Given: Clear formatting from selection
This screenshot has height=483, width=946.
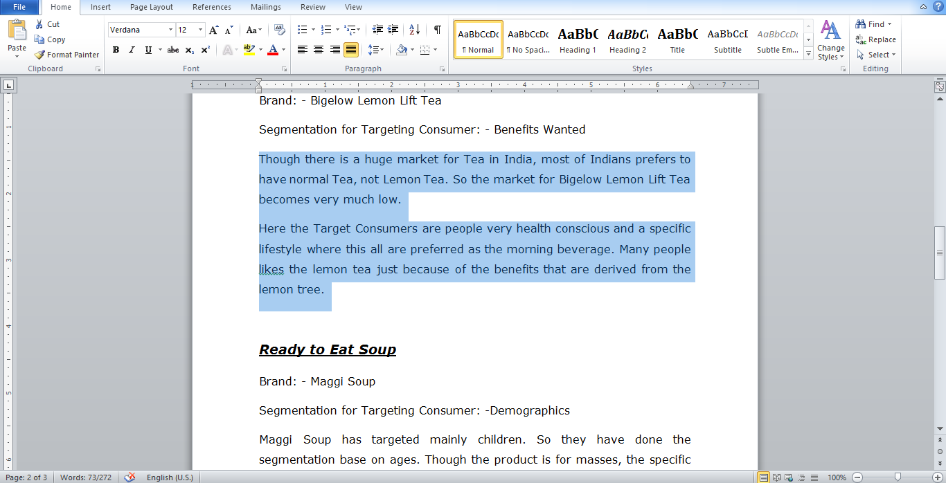Looking at the screenshot, I should (280, 30).
